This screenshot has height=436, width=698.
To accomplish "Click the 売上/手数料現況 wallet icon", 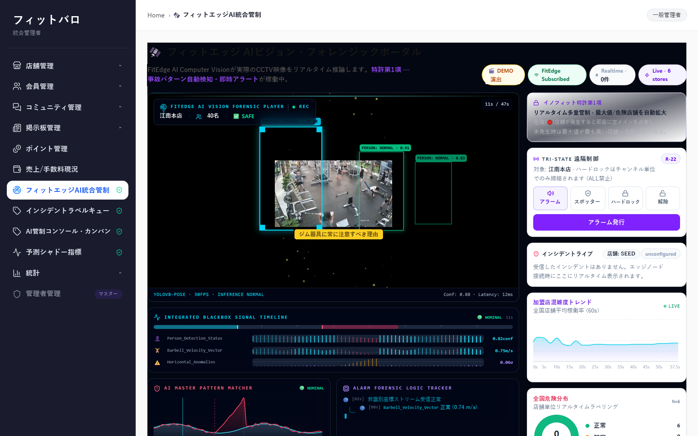I will coord(17,169).
